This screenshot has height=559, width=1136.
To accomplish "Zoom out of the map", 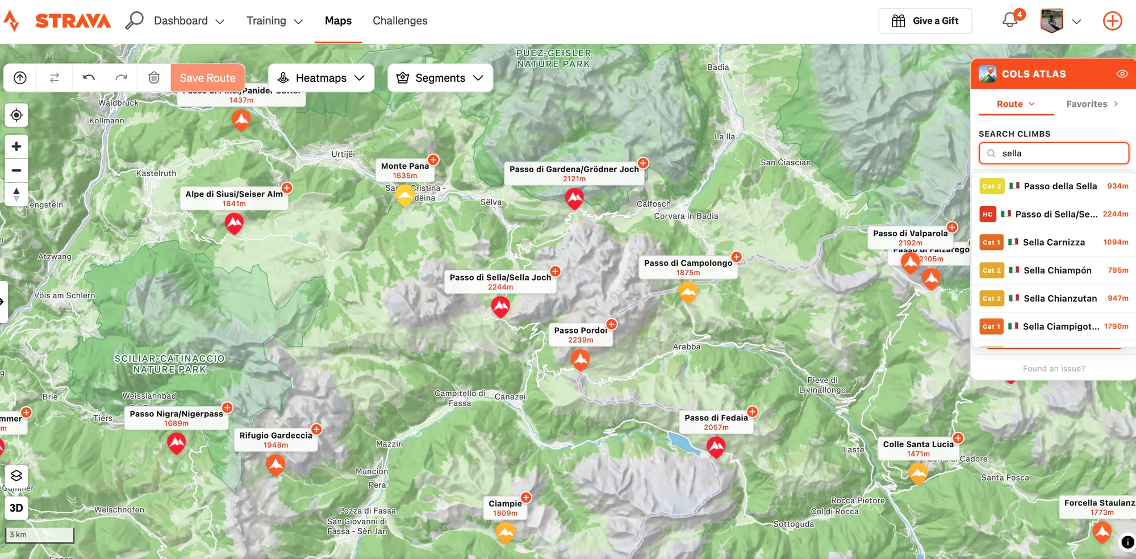I will (x=16, y=170).
